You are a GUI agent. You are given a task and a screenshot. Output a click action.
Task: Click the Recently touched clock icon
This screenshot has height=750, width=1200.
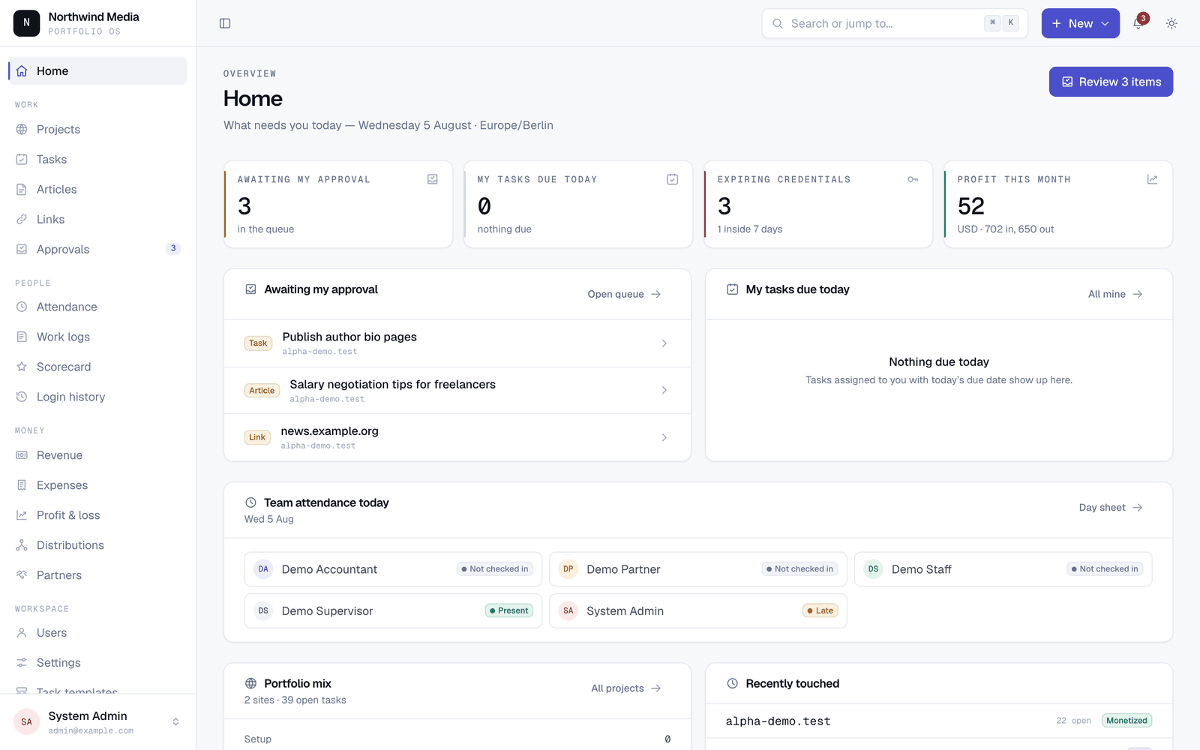point(733,683)
